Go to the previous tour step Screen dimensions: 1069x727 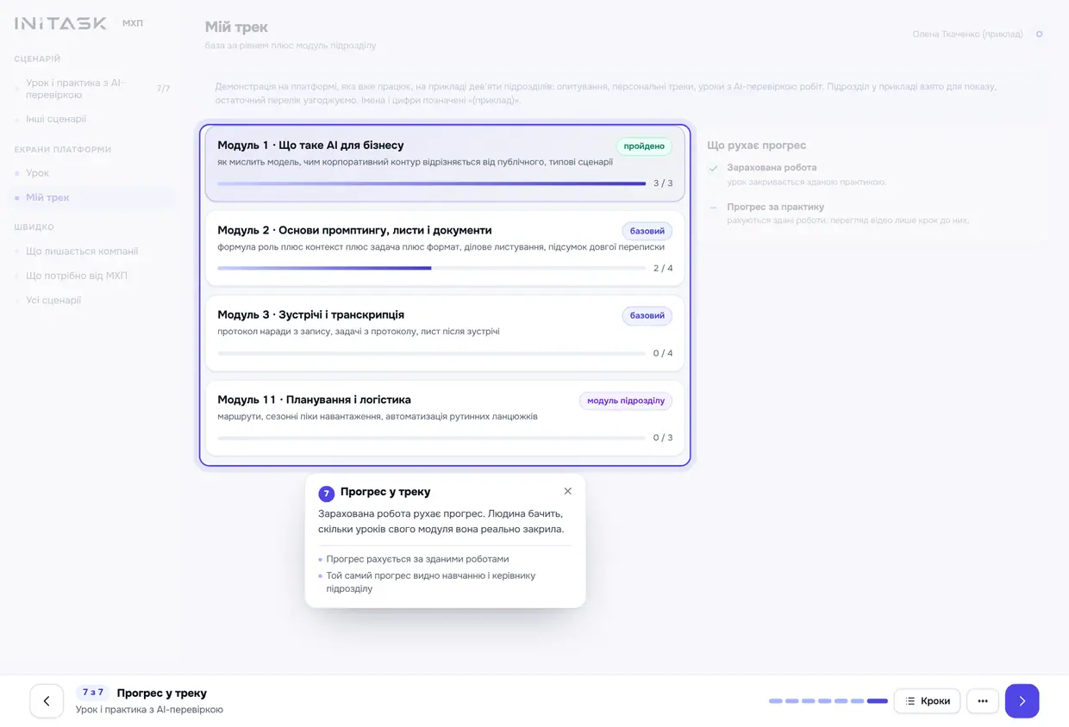click(x=47, y=701)
